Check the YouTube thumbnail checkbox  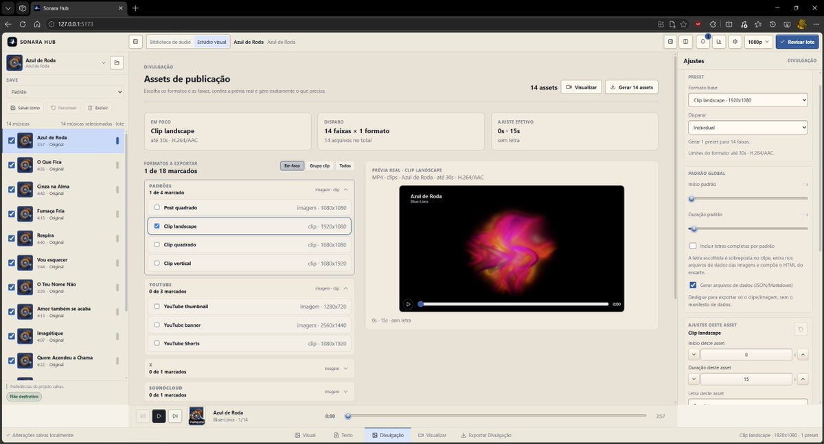(157, 306)
